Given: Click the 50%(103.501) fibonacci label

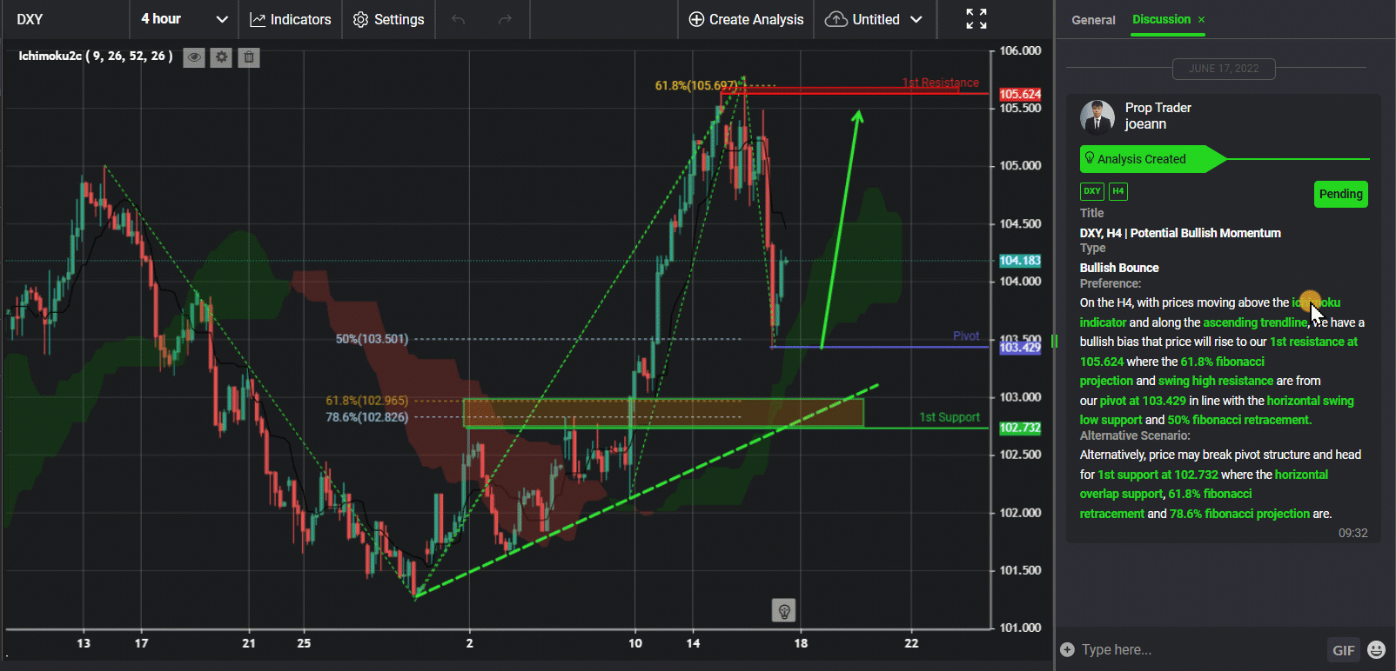Looking at the screenshot, I should pyautogui.click(x=372, y=339).
